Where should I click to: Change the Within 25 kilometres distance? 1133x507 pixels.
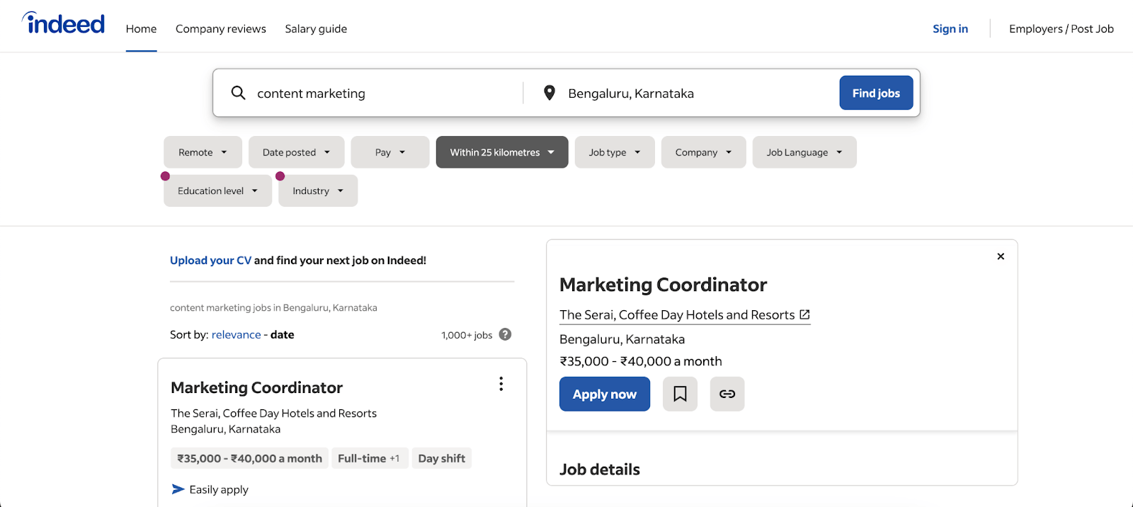[502, 152]
